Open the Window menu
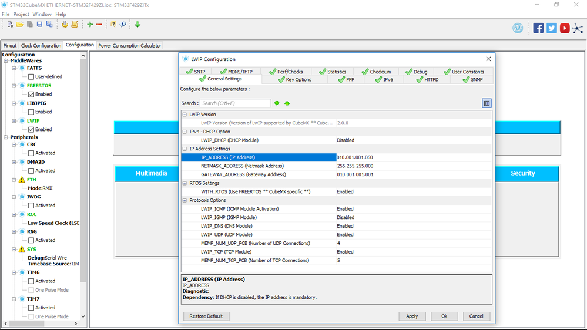The height and width of the screenshot is (330, 587). (x=42, y=14)
